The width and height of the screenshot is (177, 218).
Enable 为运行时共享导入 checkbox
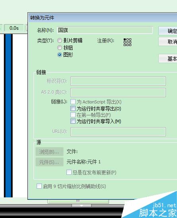(x=73, y=121)
